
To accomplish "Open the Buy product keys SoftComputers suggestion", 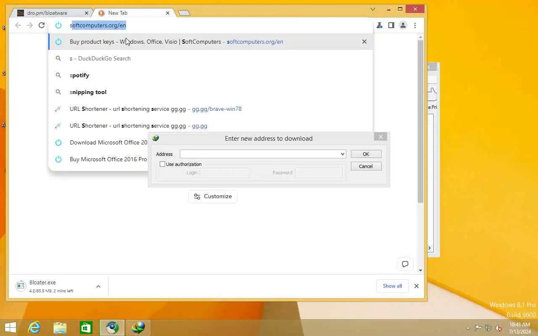I will pyautogui.click(x=210, y=42).
